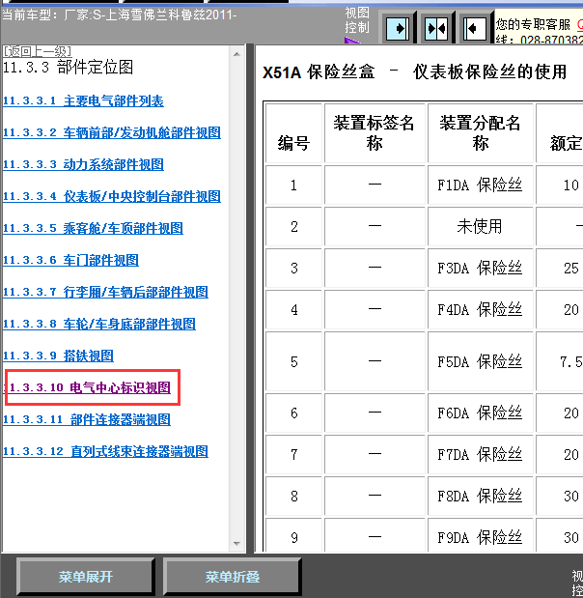This screenshot has height=598, width=583.
Task: Click the 当前车型 vehicle model text
Action: [x=120, y=15]
